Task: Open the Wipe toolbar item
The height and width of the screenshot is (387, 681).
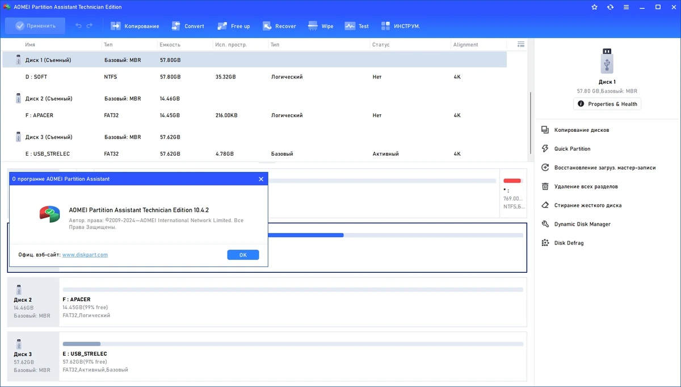Action: (321, 26)
